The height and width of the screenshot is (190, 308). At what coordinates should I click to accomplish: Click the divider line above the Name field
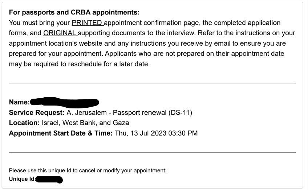pyautogui.click(x=152, y=83)
